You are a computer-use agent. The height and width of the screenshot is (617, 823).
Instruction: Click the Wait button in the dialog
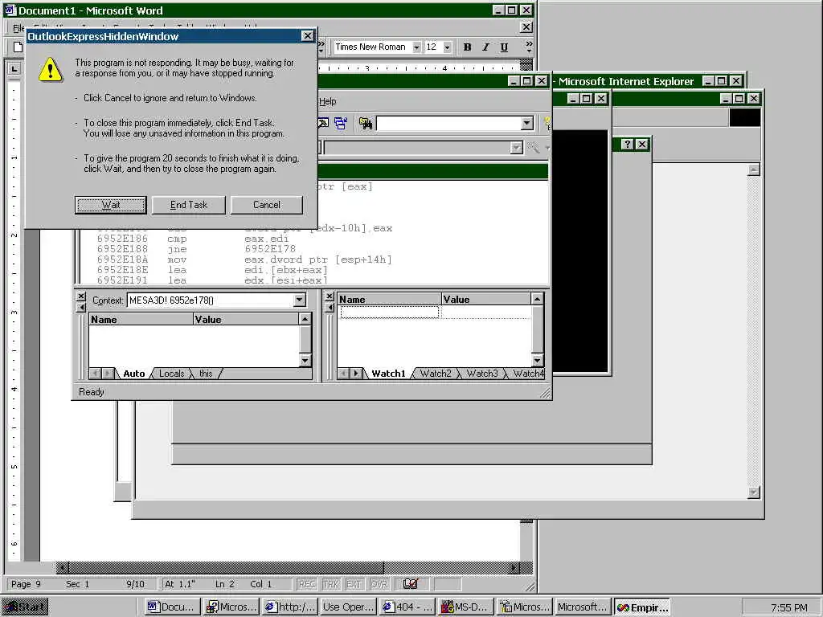(x=110, y=205)
